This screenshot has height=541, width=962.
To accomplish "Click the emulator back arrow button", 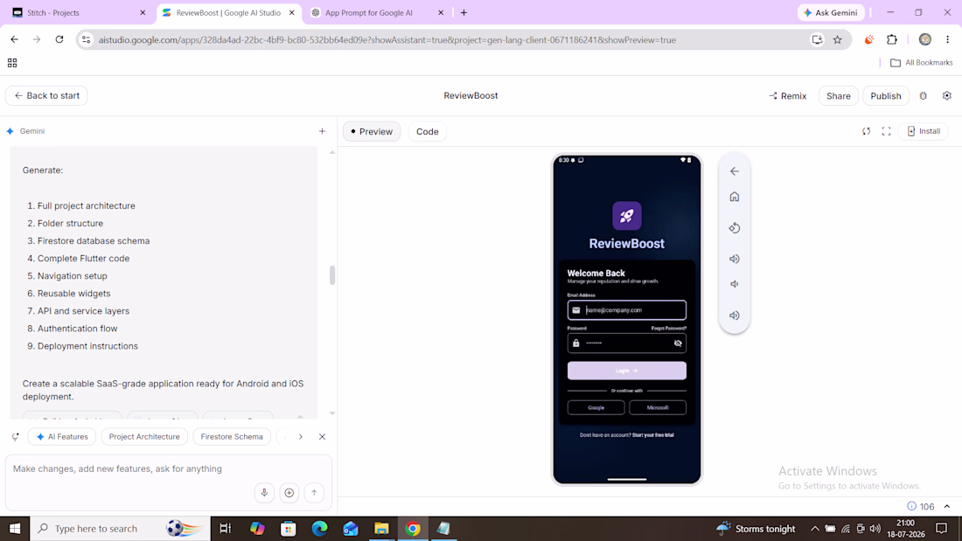I will [x=735, y=171].
